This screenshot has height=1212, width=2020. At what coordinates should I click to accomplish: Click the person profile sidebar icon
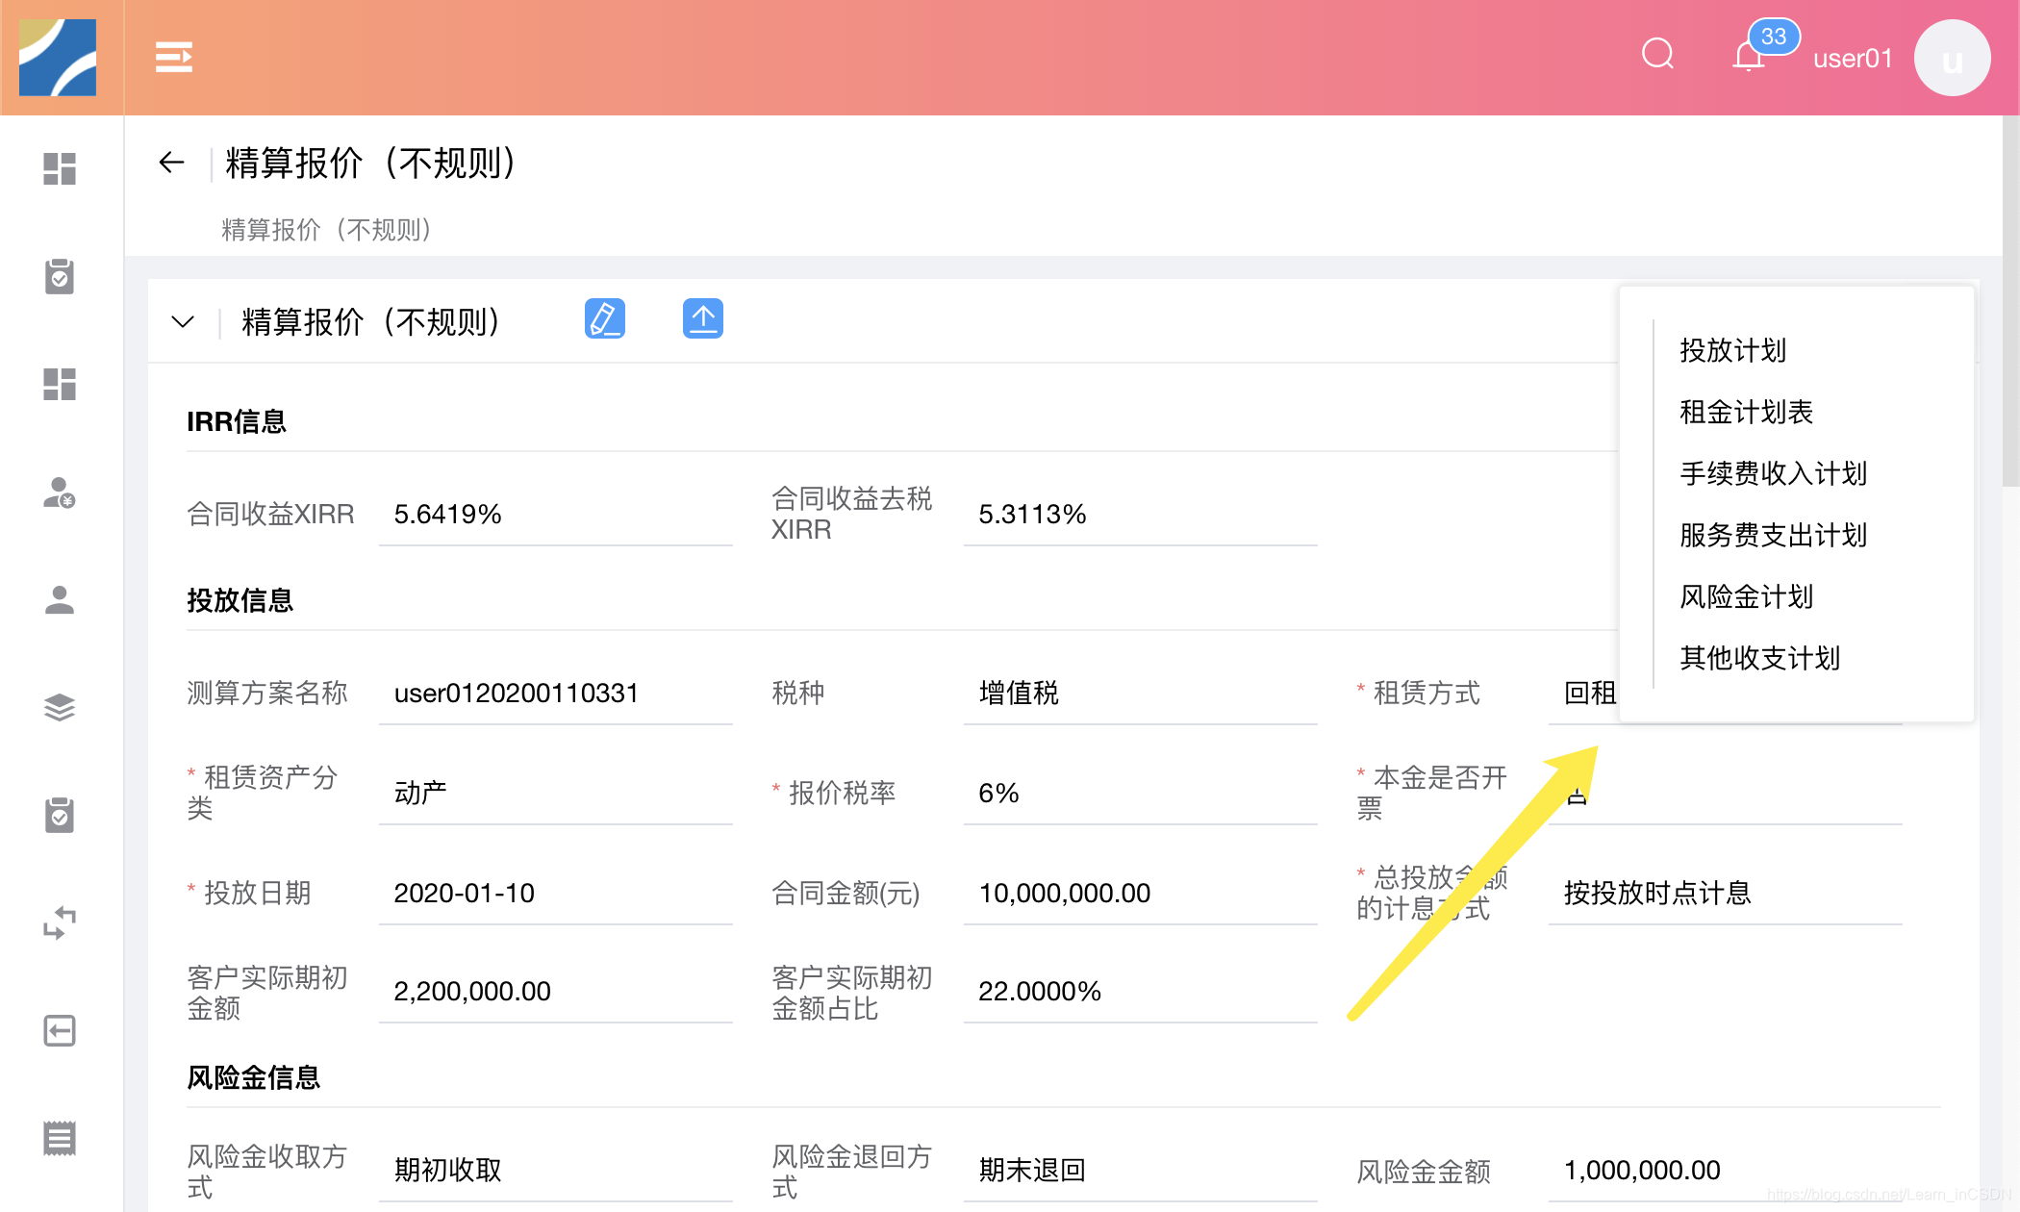60,600
